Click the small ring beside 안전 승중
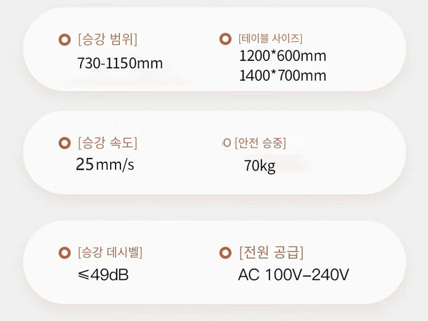The width and height of the screenshot is (428, 321). (226, 143)
